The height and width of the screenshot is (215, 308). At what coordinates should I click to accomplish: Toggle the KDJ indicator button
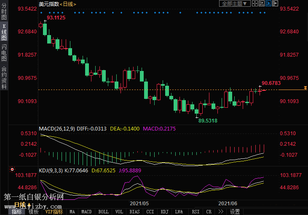(165, 212)
